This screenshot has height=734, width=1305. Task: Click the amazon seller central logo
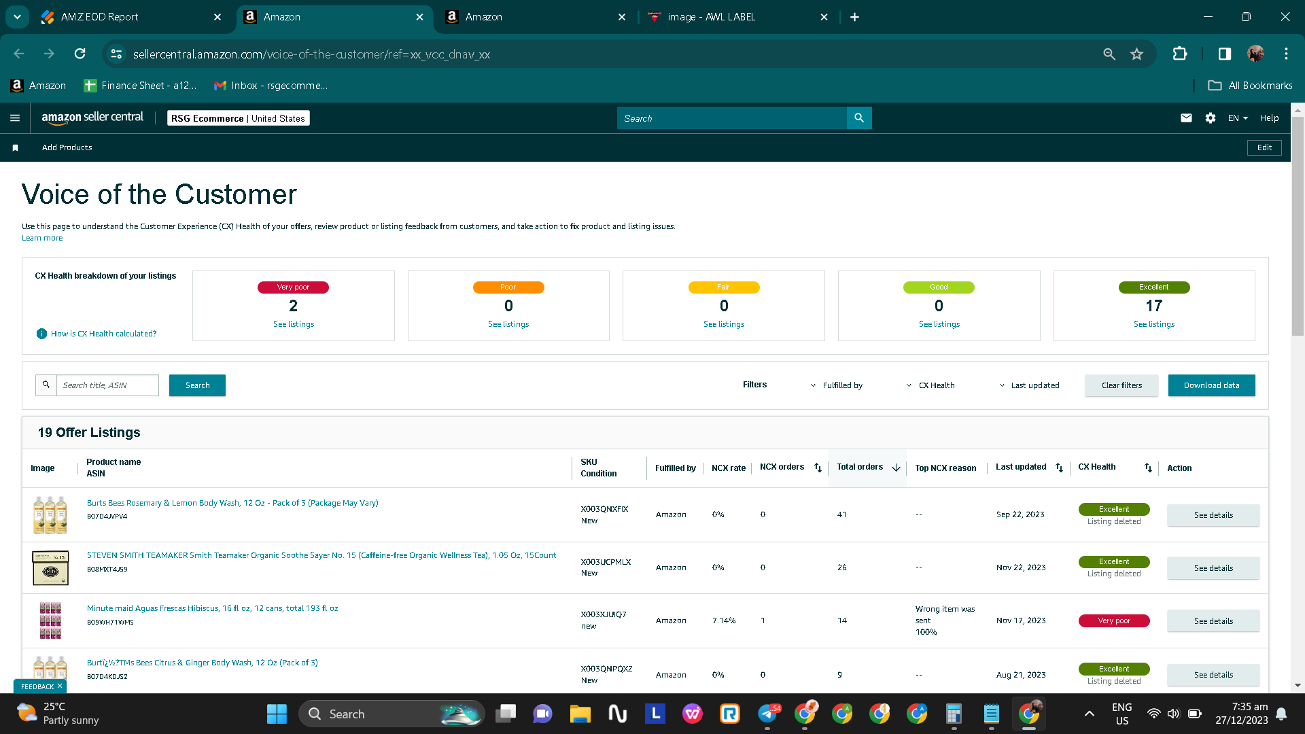point(92,118)
